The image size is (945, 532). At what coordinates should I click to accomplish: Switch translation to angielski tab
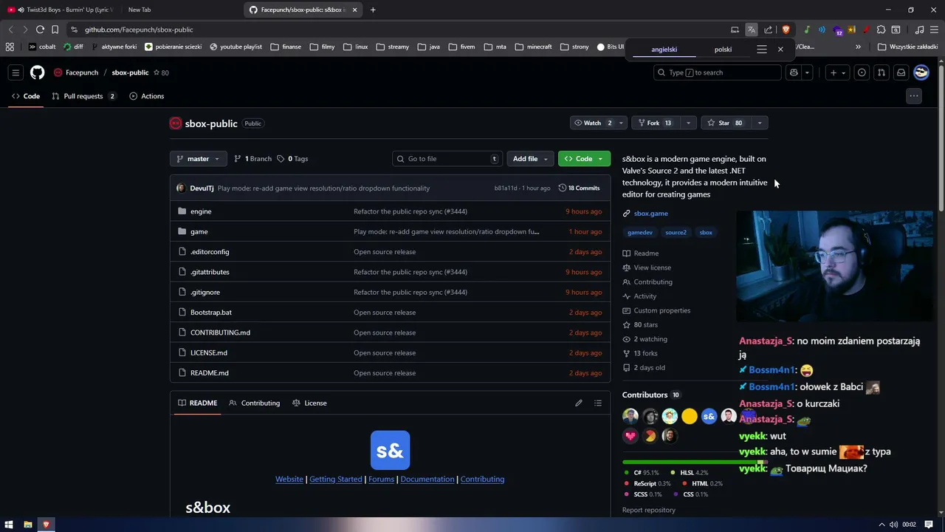coord(664,50)
